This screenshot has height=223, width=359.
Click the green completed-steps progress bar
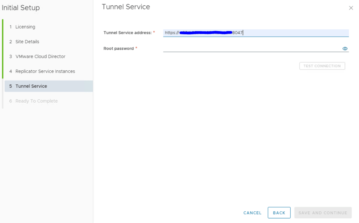[x=3, y=49]
